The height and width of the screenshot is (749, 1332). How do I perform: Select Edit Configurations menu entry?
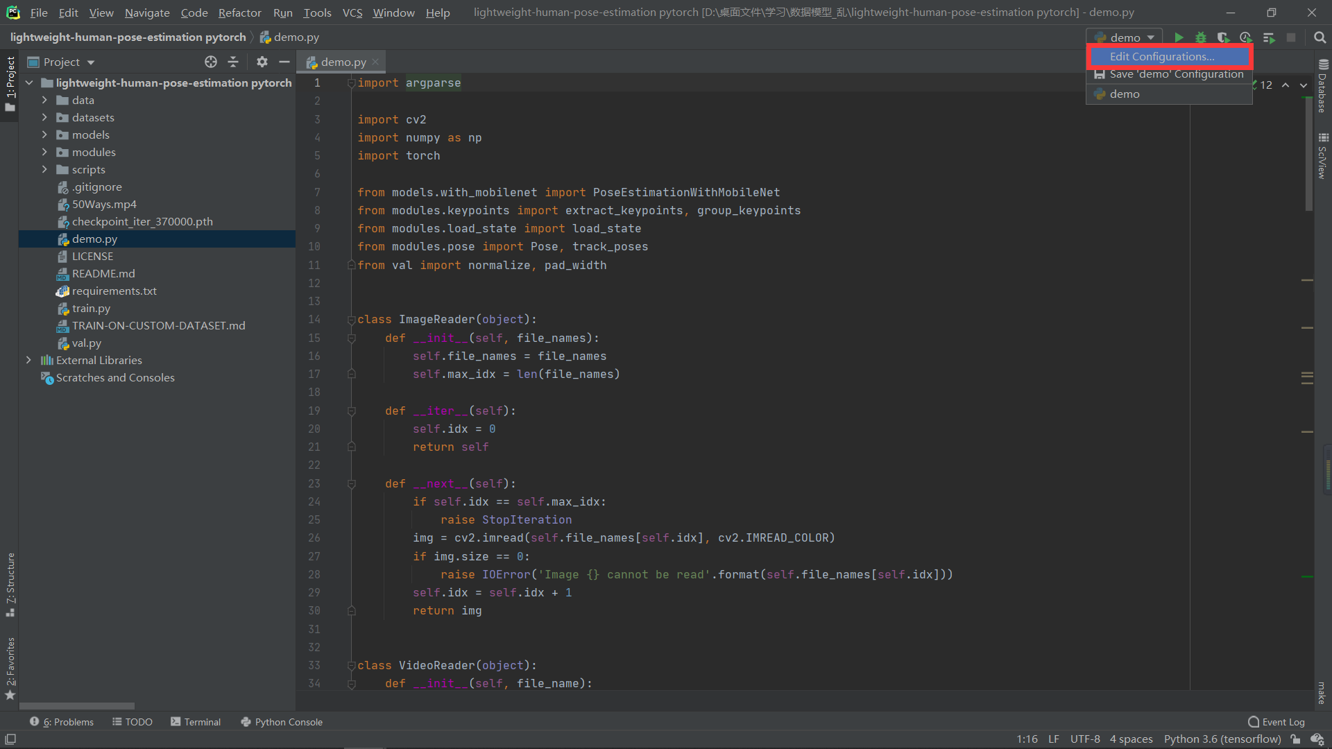[x=1162, y=56]
